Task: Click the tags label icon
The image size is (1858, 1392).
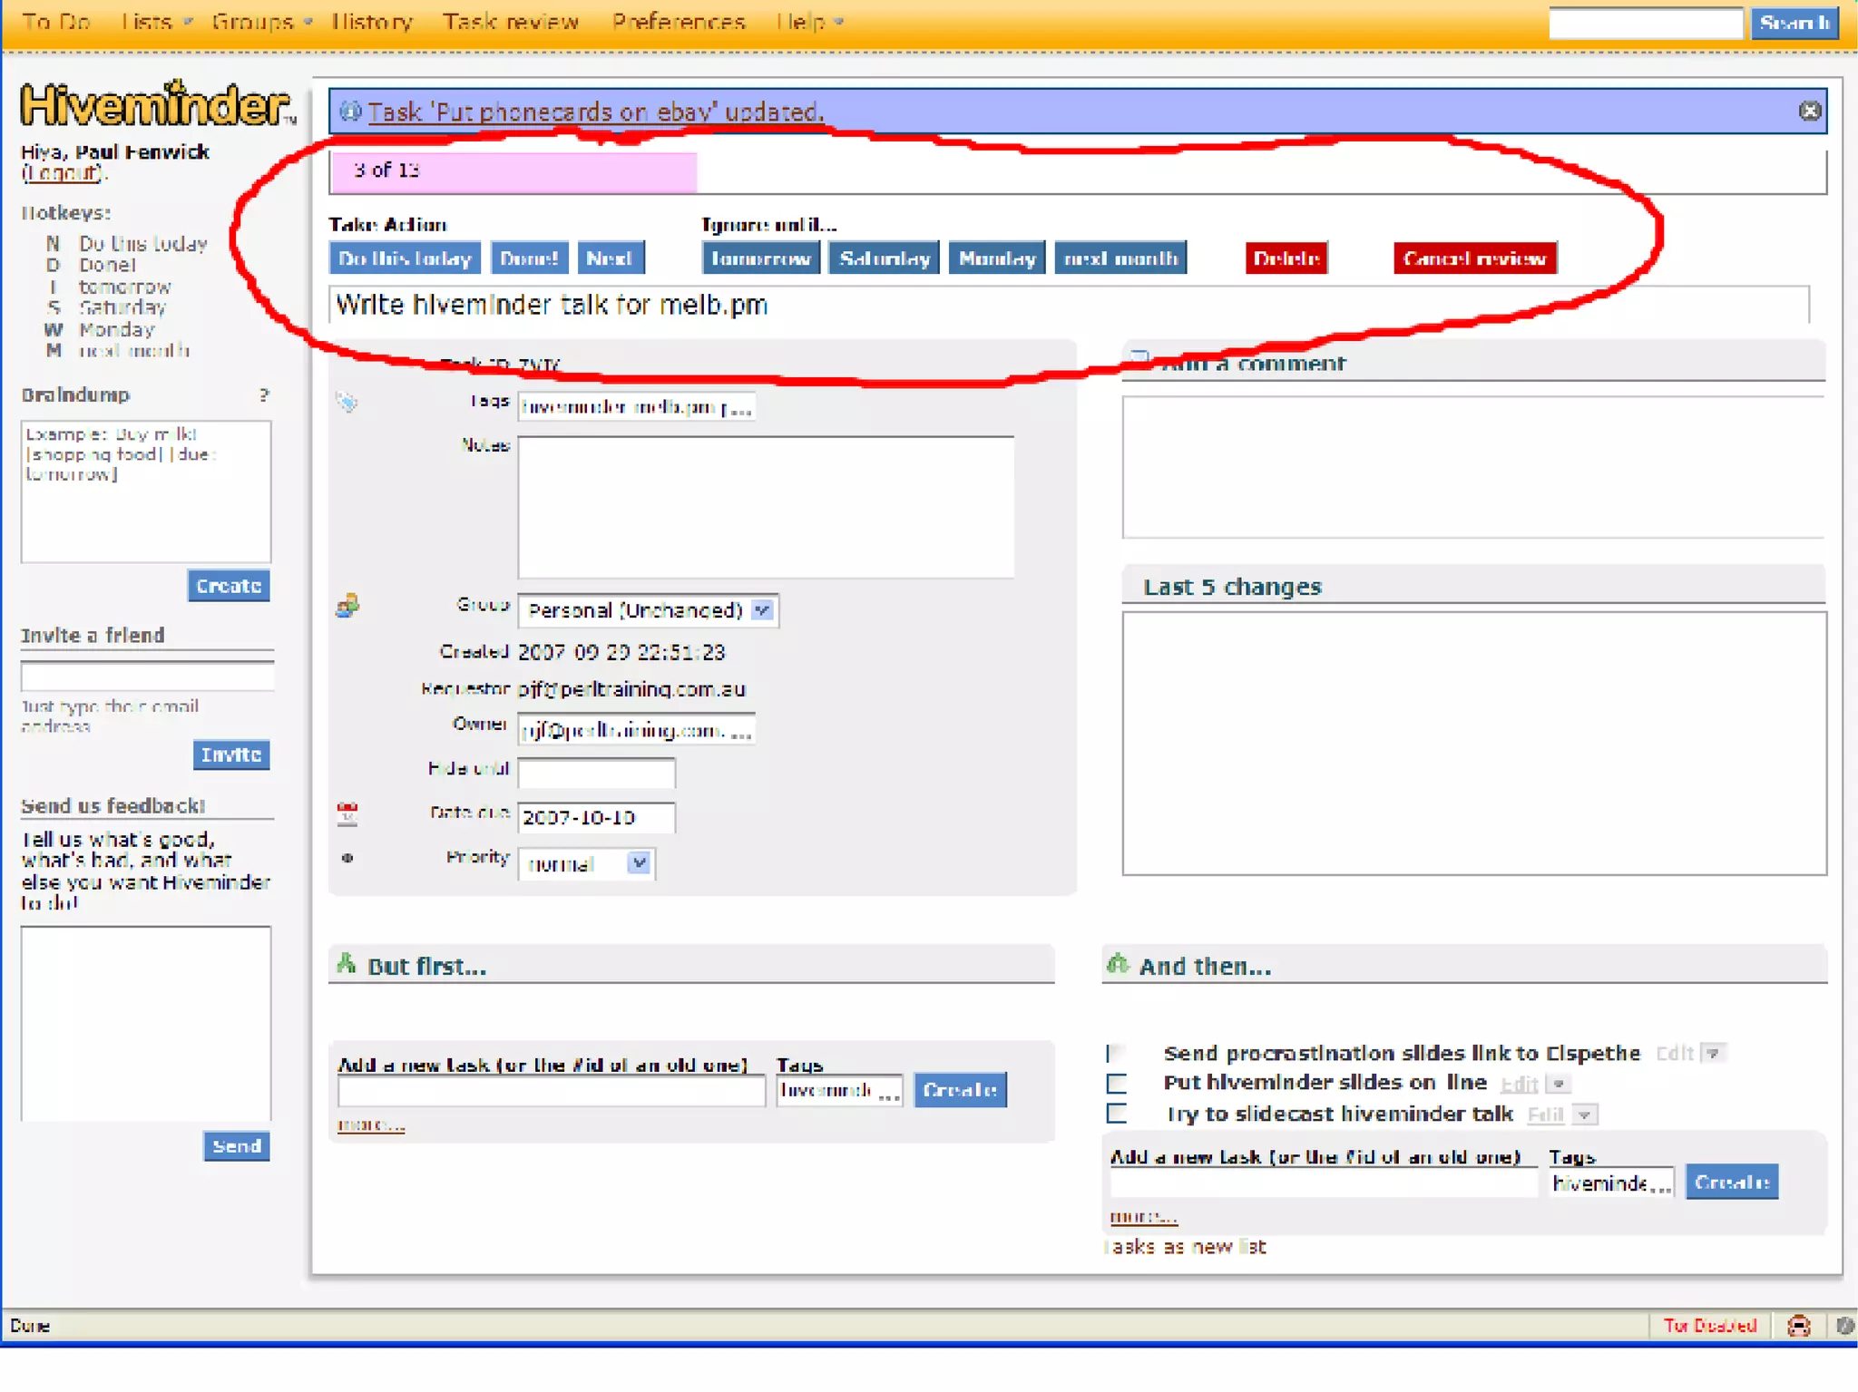Action: coord(347,402)
